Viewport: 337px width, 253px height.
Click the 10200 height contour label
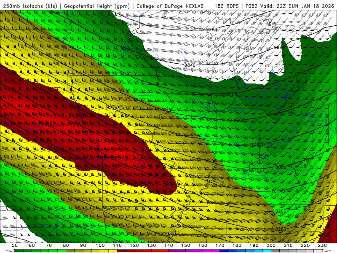[x=279, y=211]
